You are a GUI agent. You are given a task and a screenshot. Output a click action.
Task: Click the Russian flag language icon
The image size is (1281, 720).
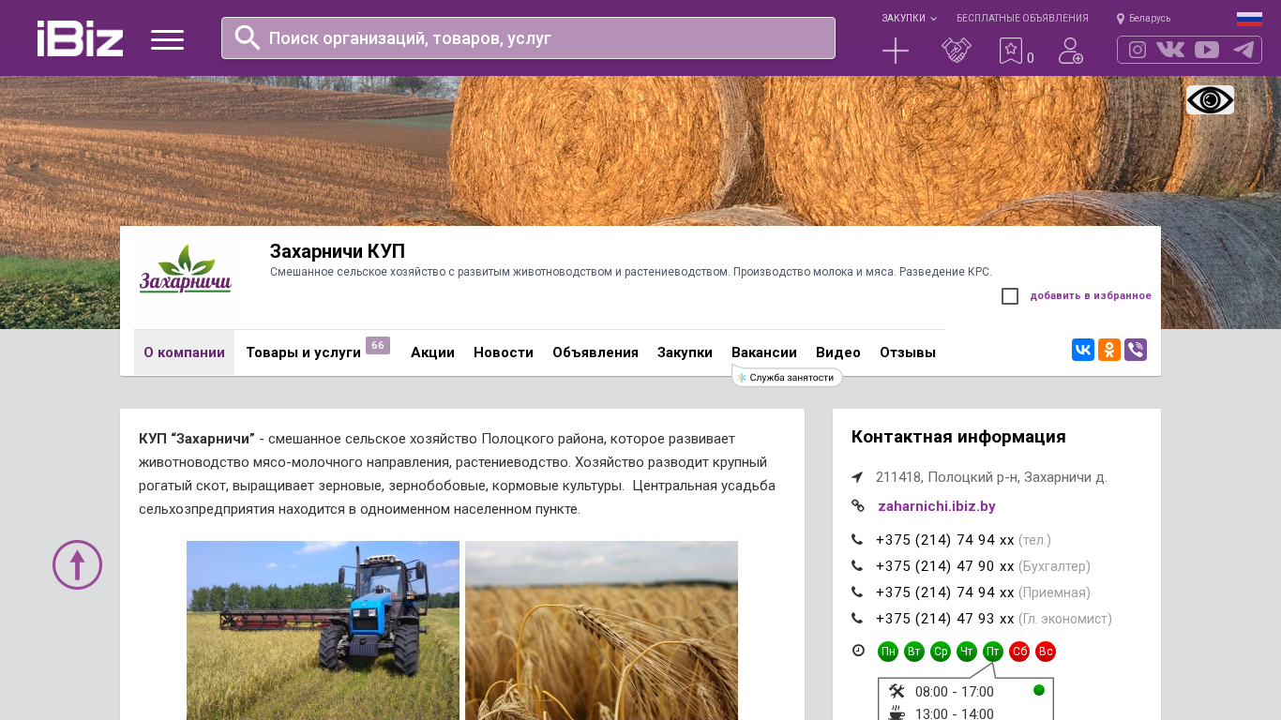click(1249, 19)
